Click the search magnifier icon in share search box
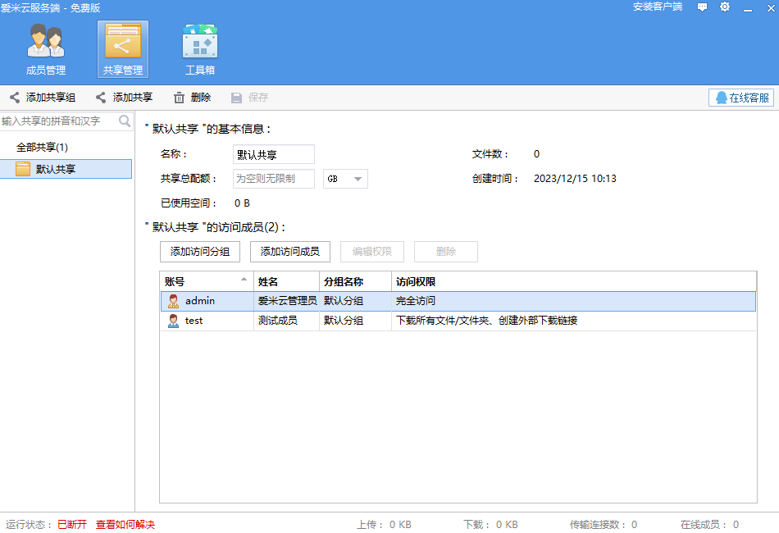 125,121
